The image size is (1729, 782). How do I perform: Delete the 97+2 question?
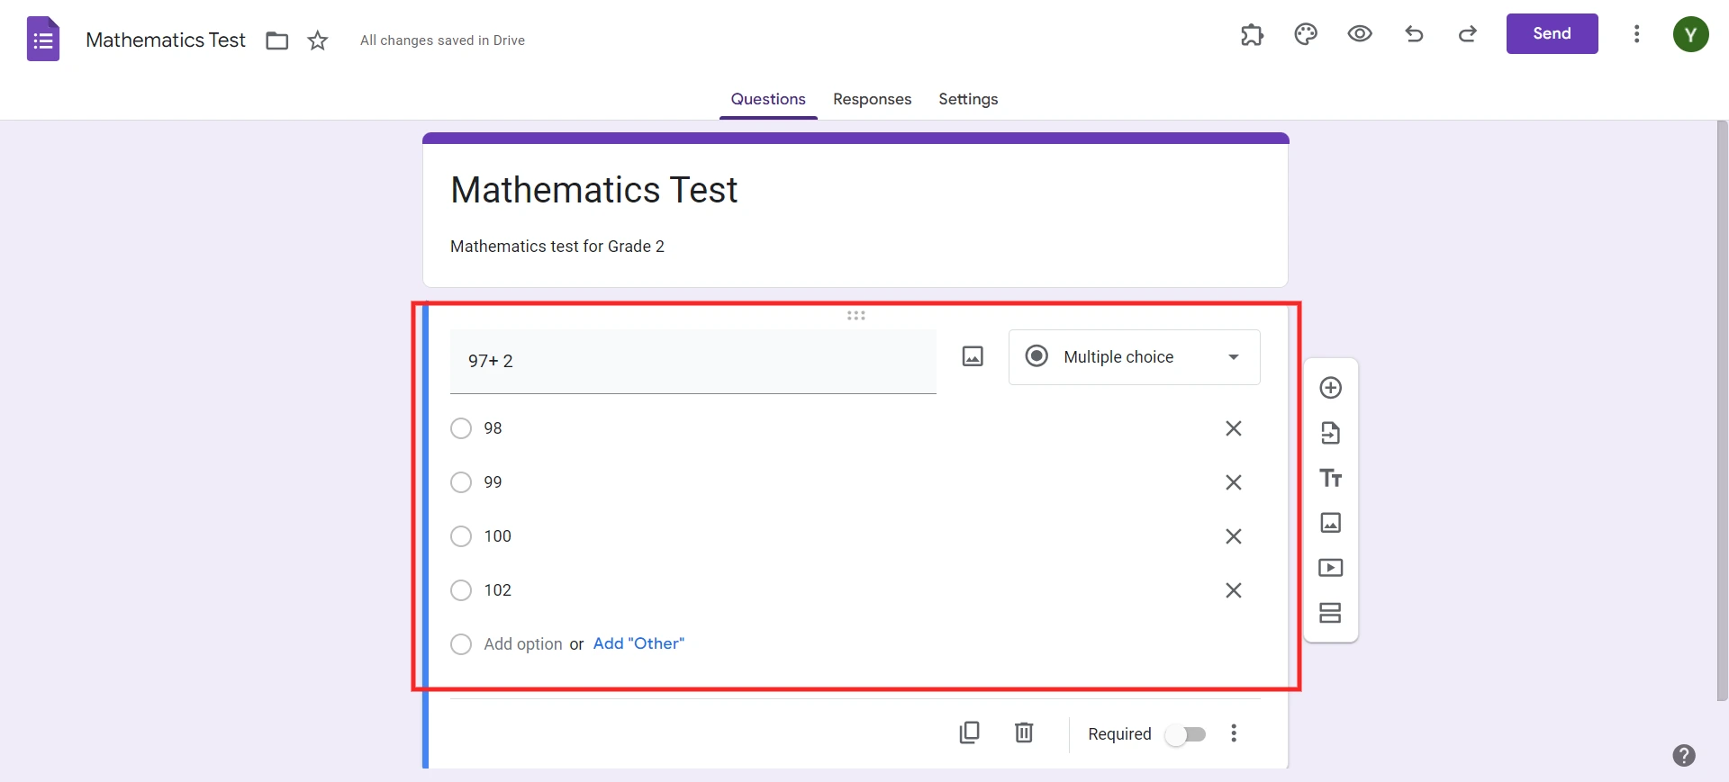(1024, 733)
